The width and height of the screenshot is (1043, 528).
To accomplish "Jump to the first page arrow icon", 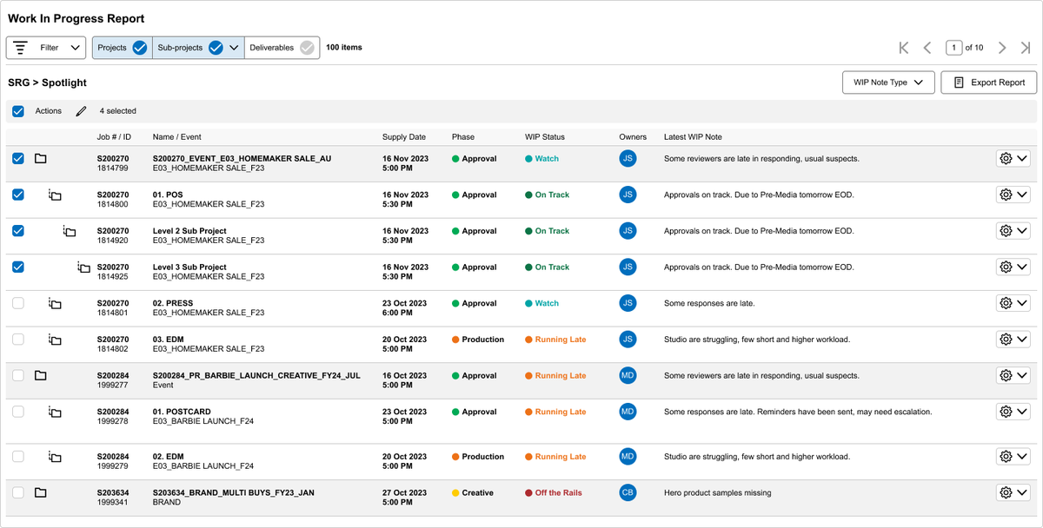I will [904, 48].
